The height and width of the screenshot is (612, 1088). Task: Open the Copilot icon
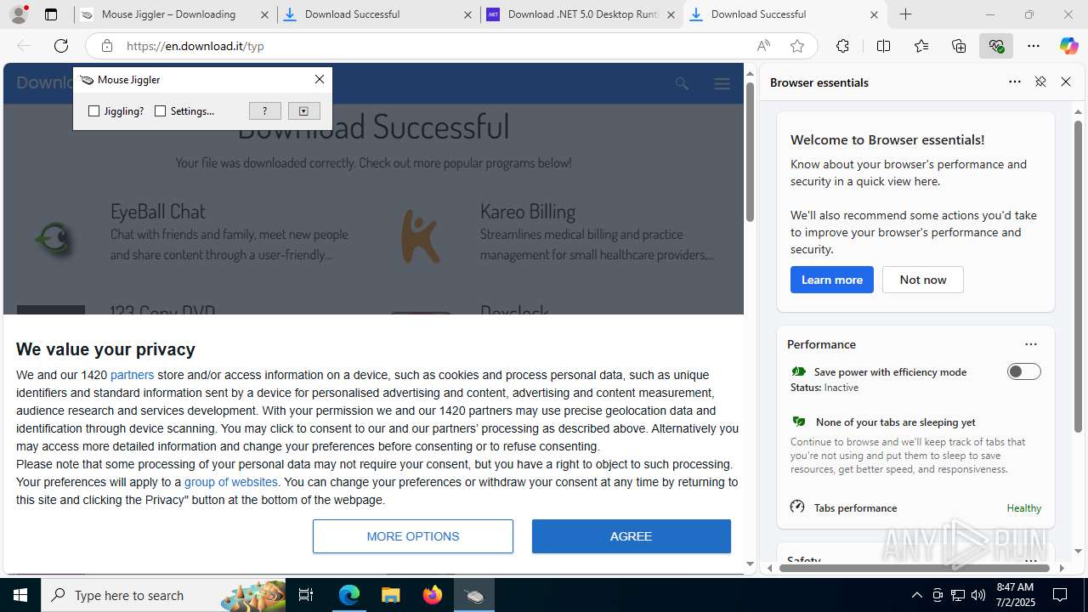pyautogui.click(x=1069, y=46)
